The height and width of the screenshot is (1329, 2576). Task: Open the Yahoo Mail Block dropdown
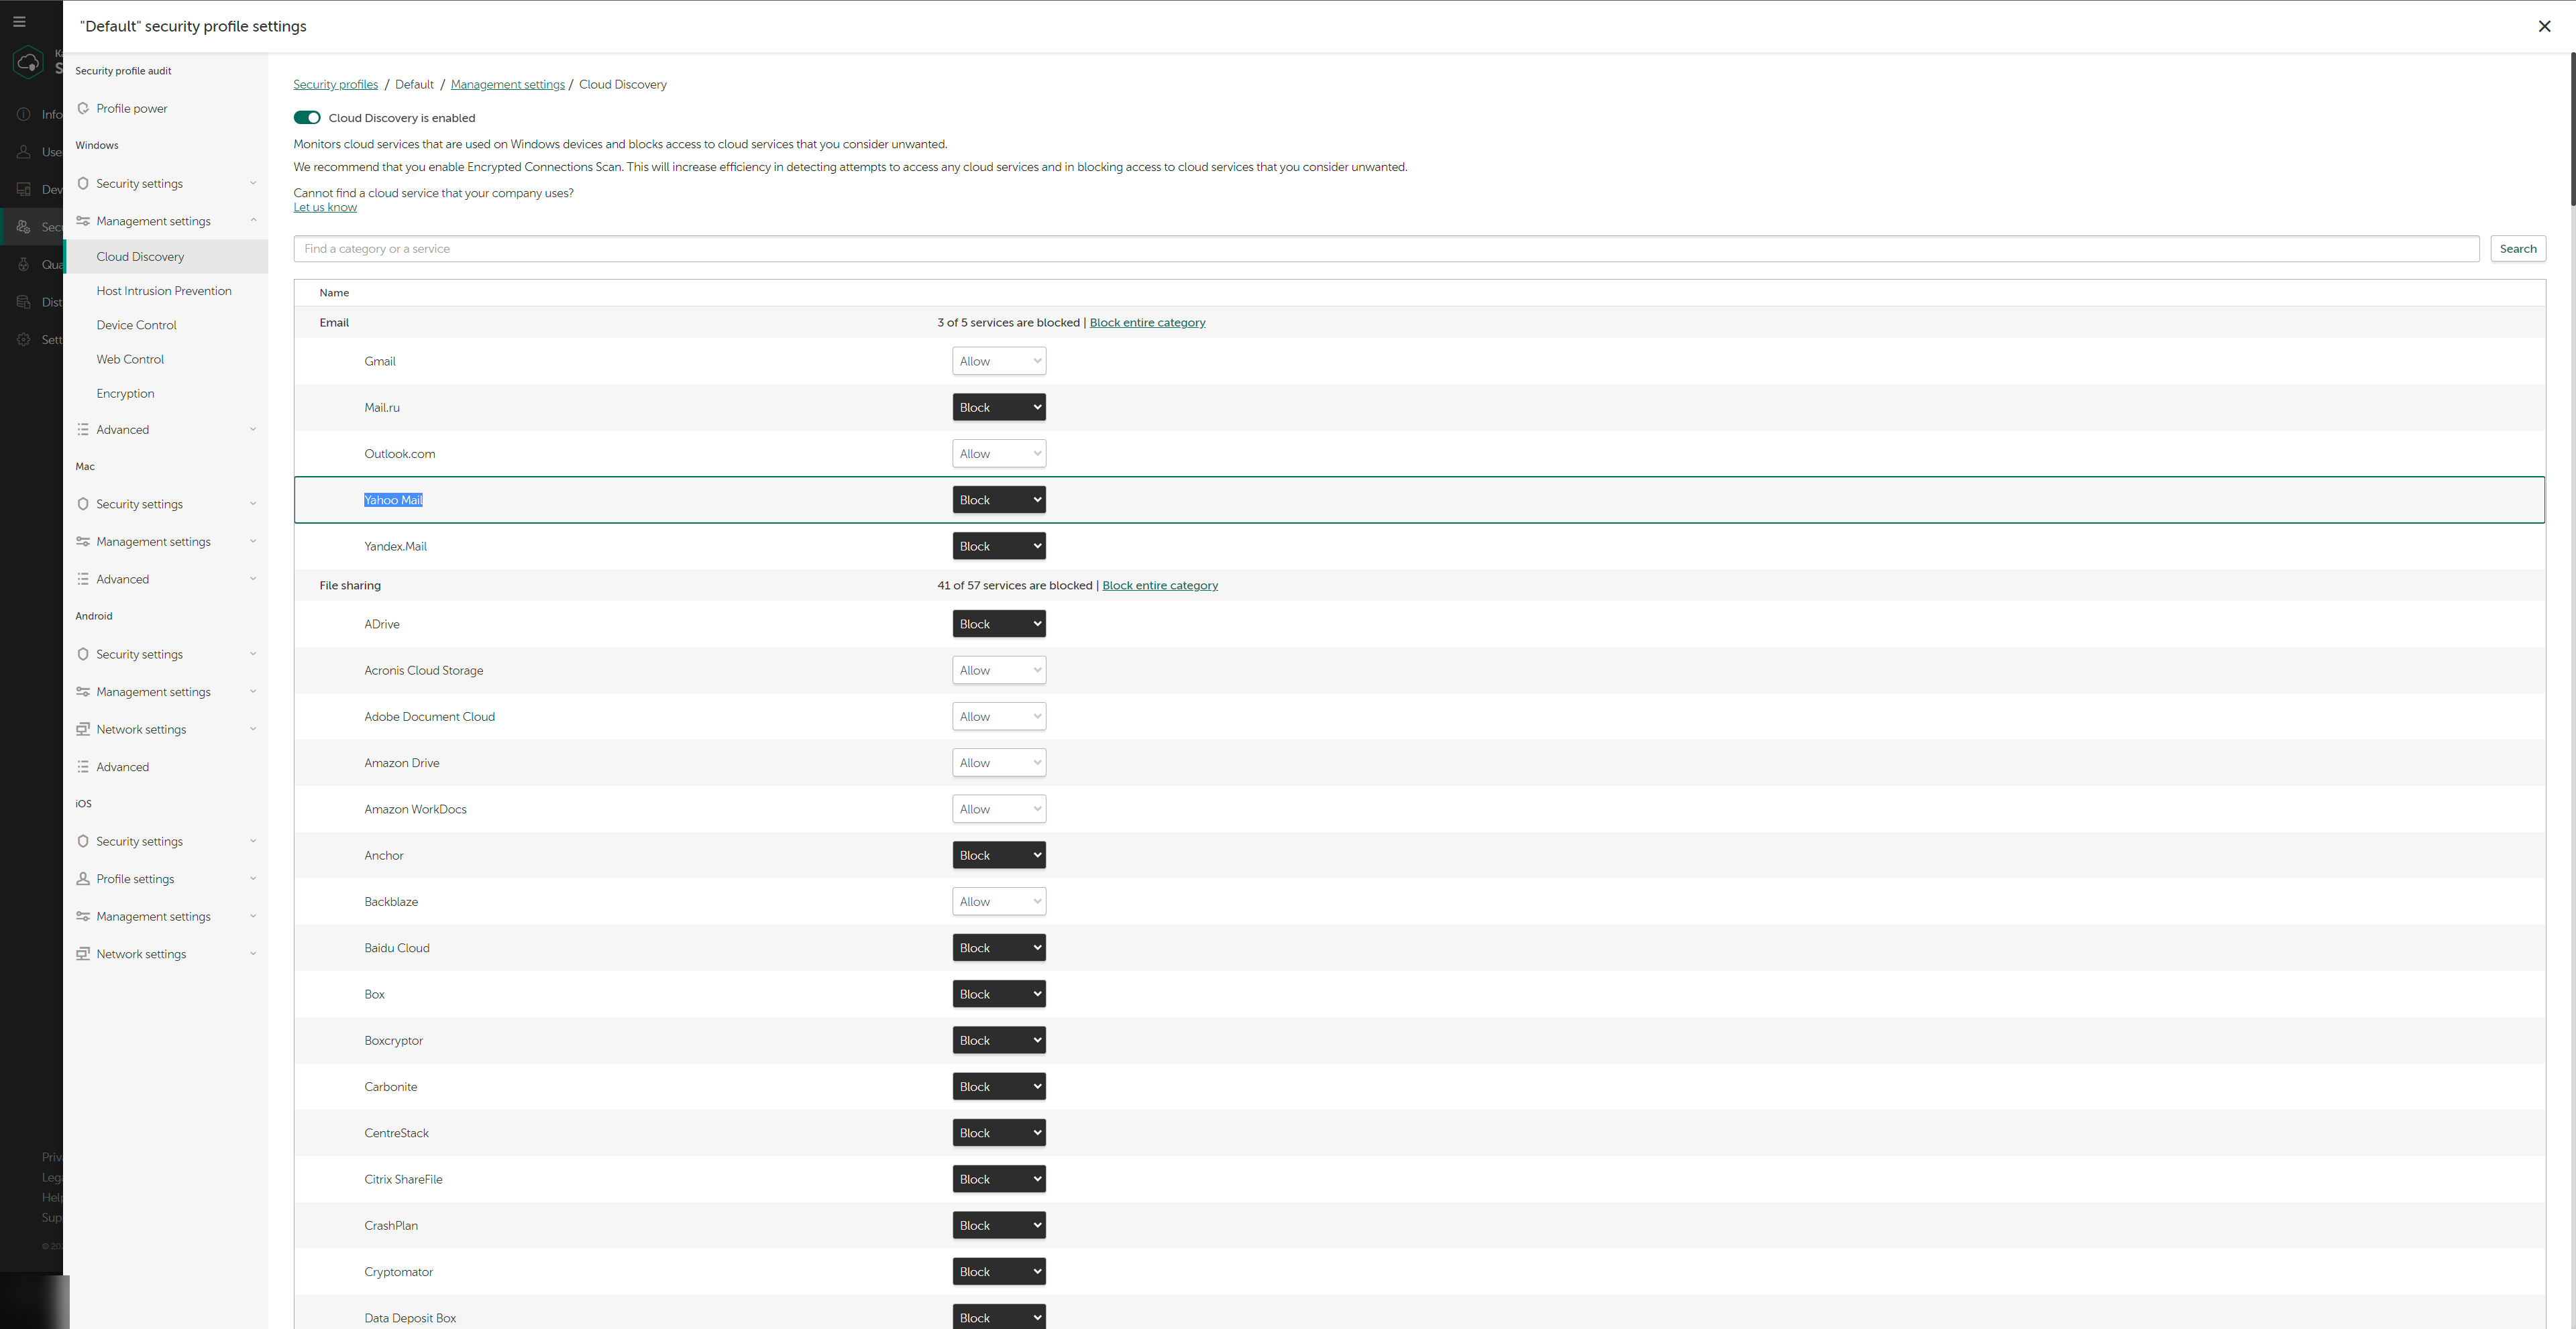click(x=998, y=500)
